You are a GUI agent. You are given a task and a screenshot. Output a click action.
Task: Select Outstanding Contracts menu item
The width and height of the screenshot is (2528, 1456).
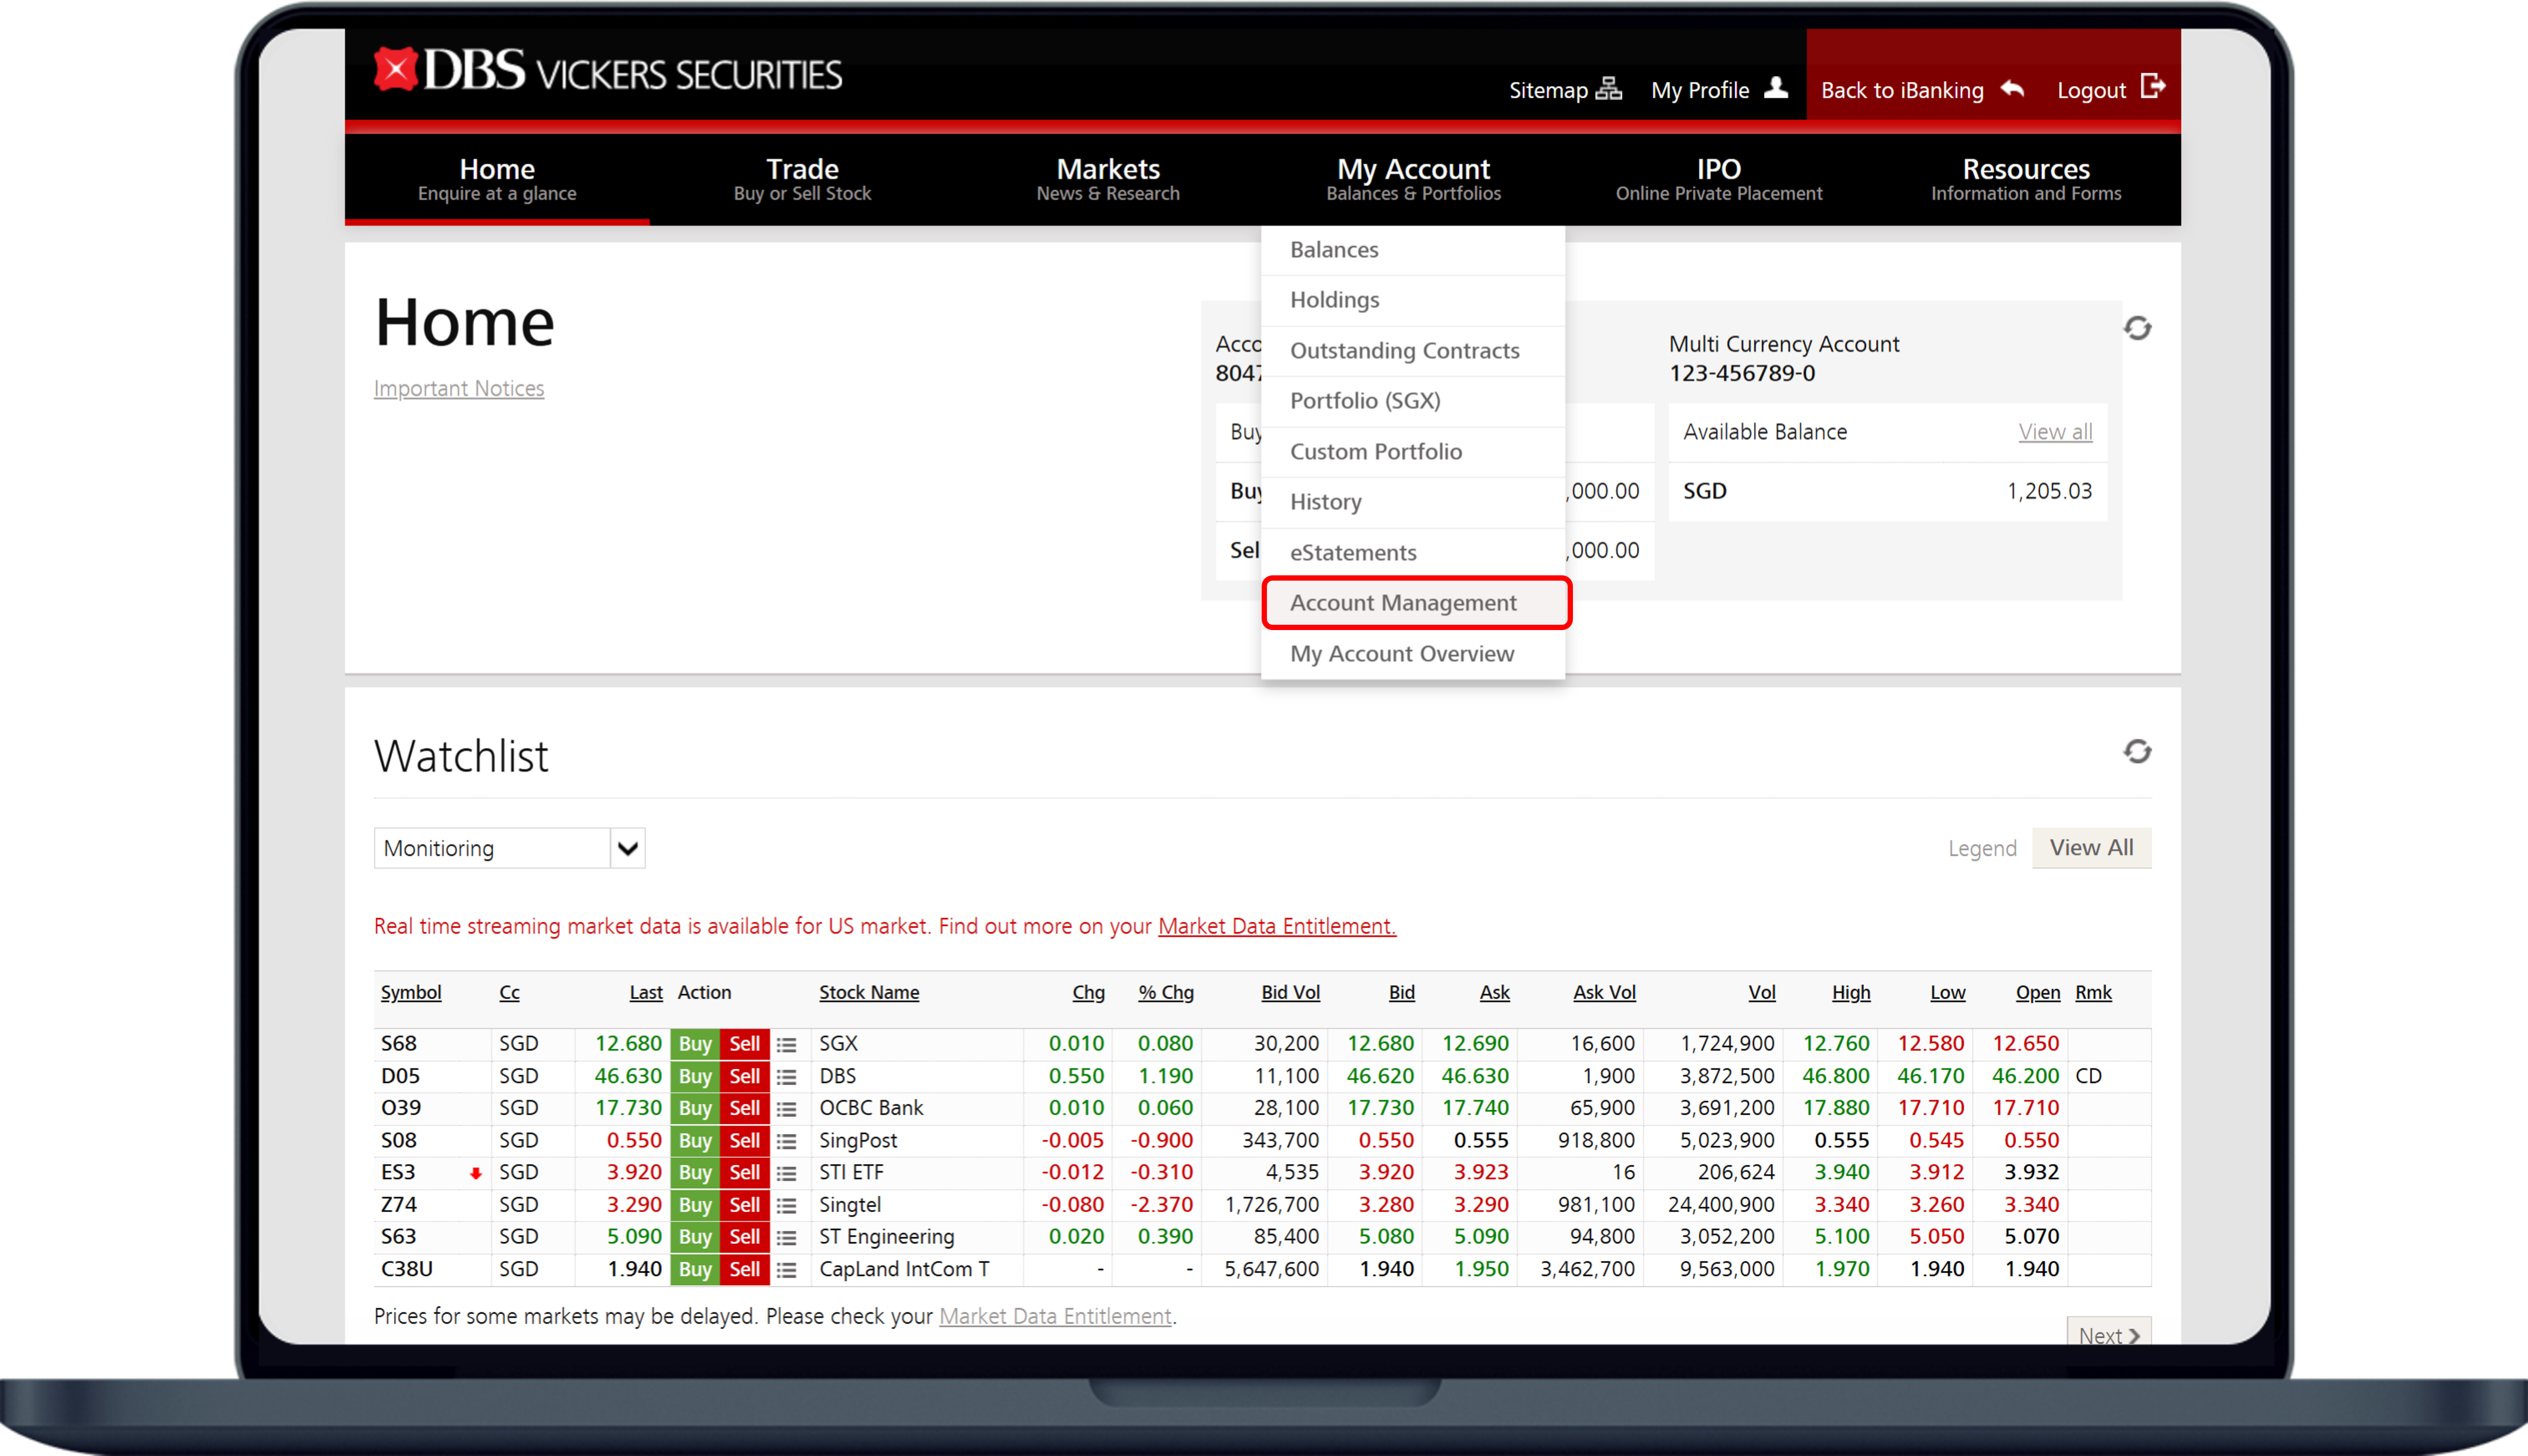1413,351
